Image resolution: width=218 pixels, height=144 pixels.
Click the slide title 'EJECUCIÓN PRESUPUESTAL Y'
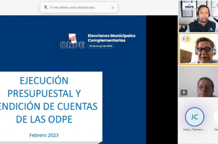tap(44, 87)
